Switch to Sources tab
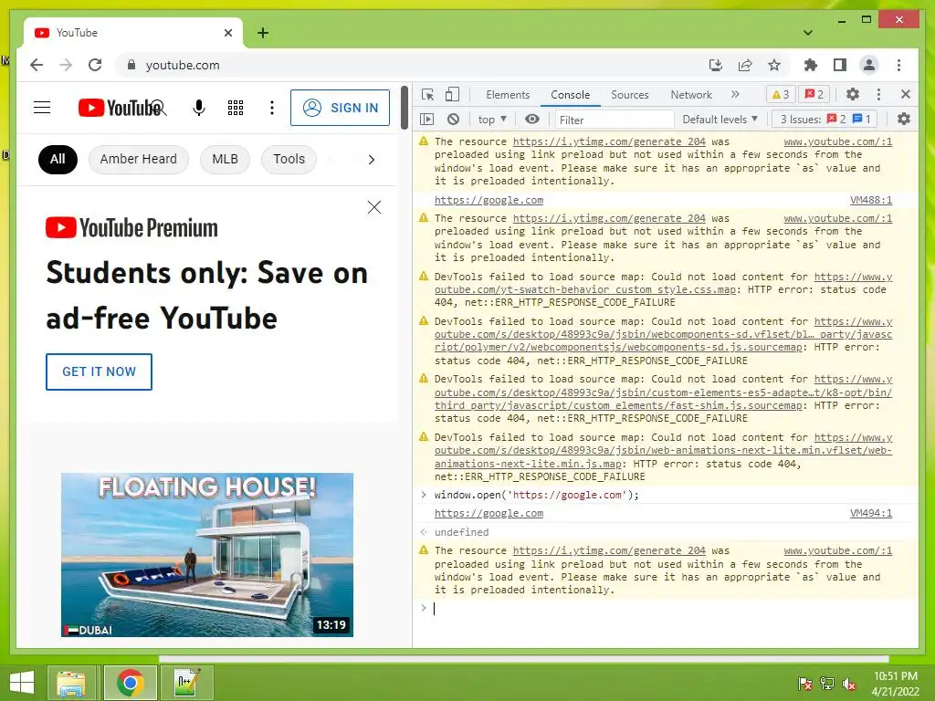The width and height of the screenshot is (935, 701). (630, 95)
